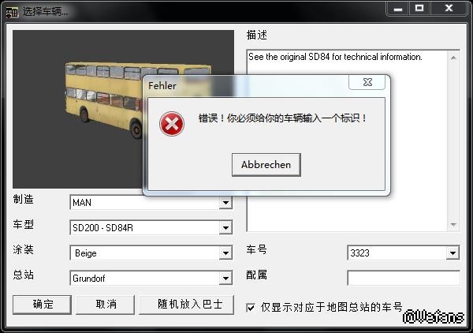Click the 配属 text input field
Image resolution: width=473 pixels, height=333 pixels.
click(404, 278)
